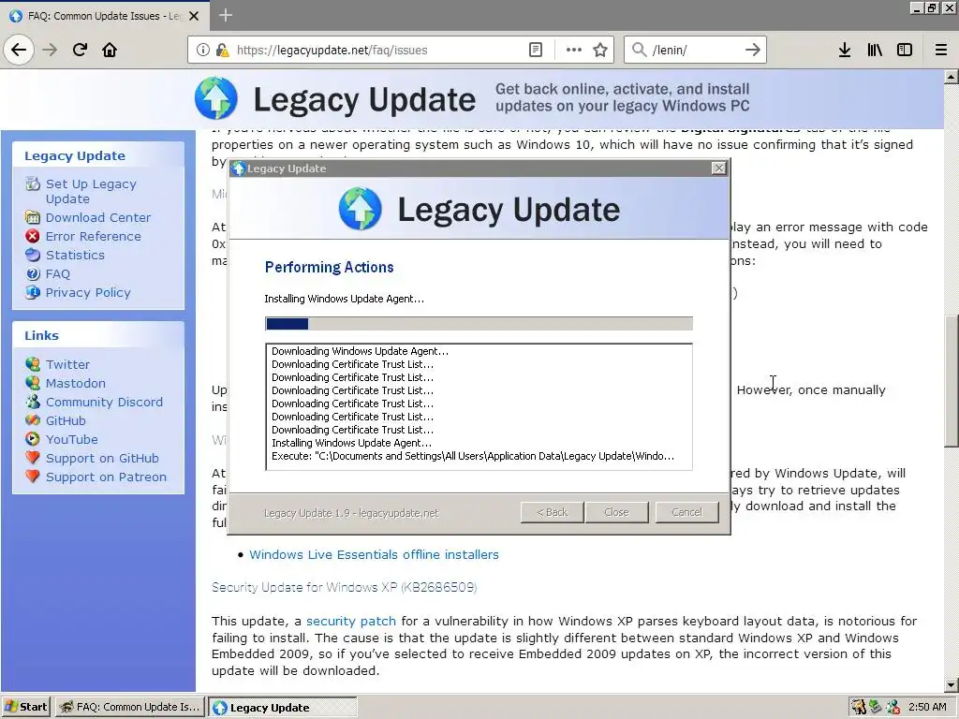Viewport: 959px width, 719px height.
Task: Open Community Discord link
Action: point(104,403)
